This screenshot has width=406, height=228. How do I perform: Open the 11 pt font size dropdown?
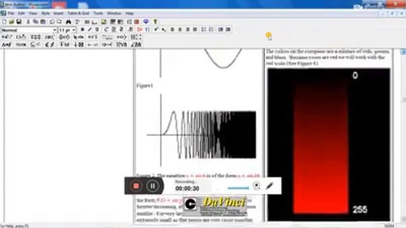click(74, 30)
